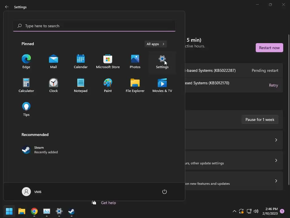Click the Type here to search box
The width and height of the screenshot is (290, 218).
point(94,26)
